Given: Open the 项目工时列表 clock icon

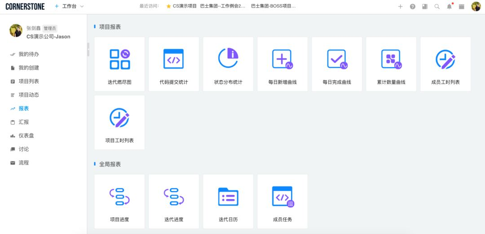Looking at the screenshot, I should 119,117.
